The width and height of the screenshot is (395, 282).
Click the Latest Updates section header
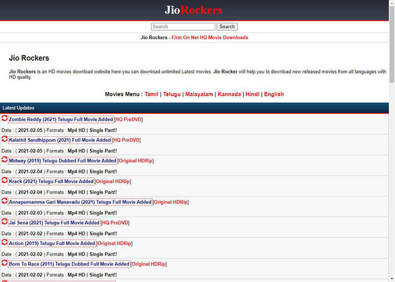pyautogui.click(x=194, y=108)
